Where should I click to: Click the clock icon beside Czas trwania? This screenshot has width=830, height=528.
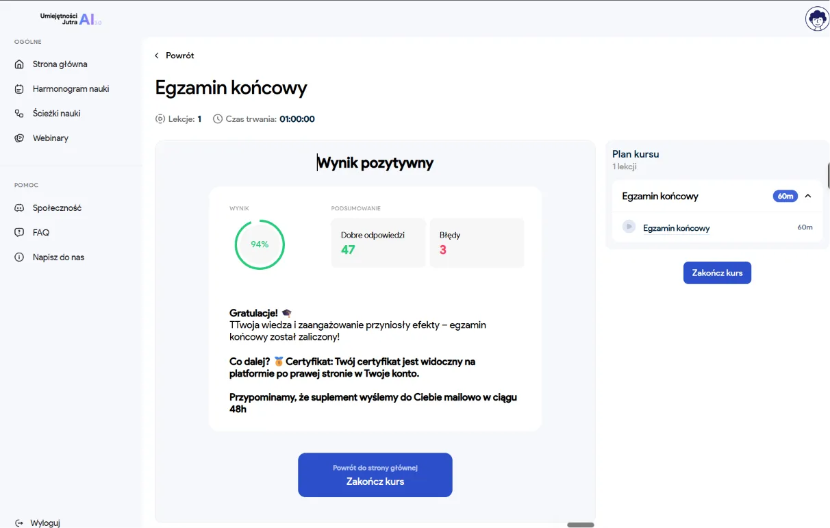click(218, 119)
